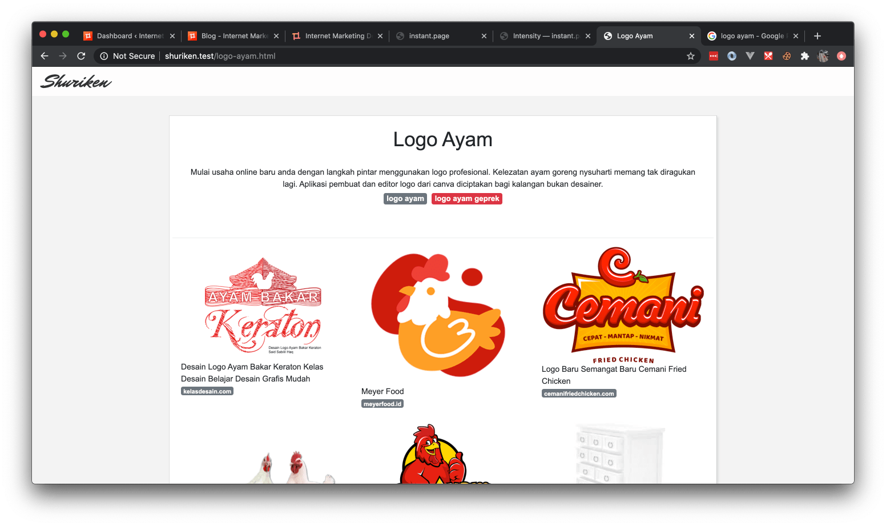This screenshot has width=886, height=526.
Task: Open a new tab with the plus button
Action: [x=817, y=36]
